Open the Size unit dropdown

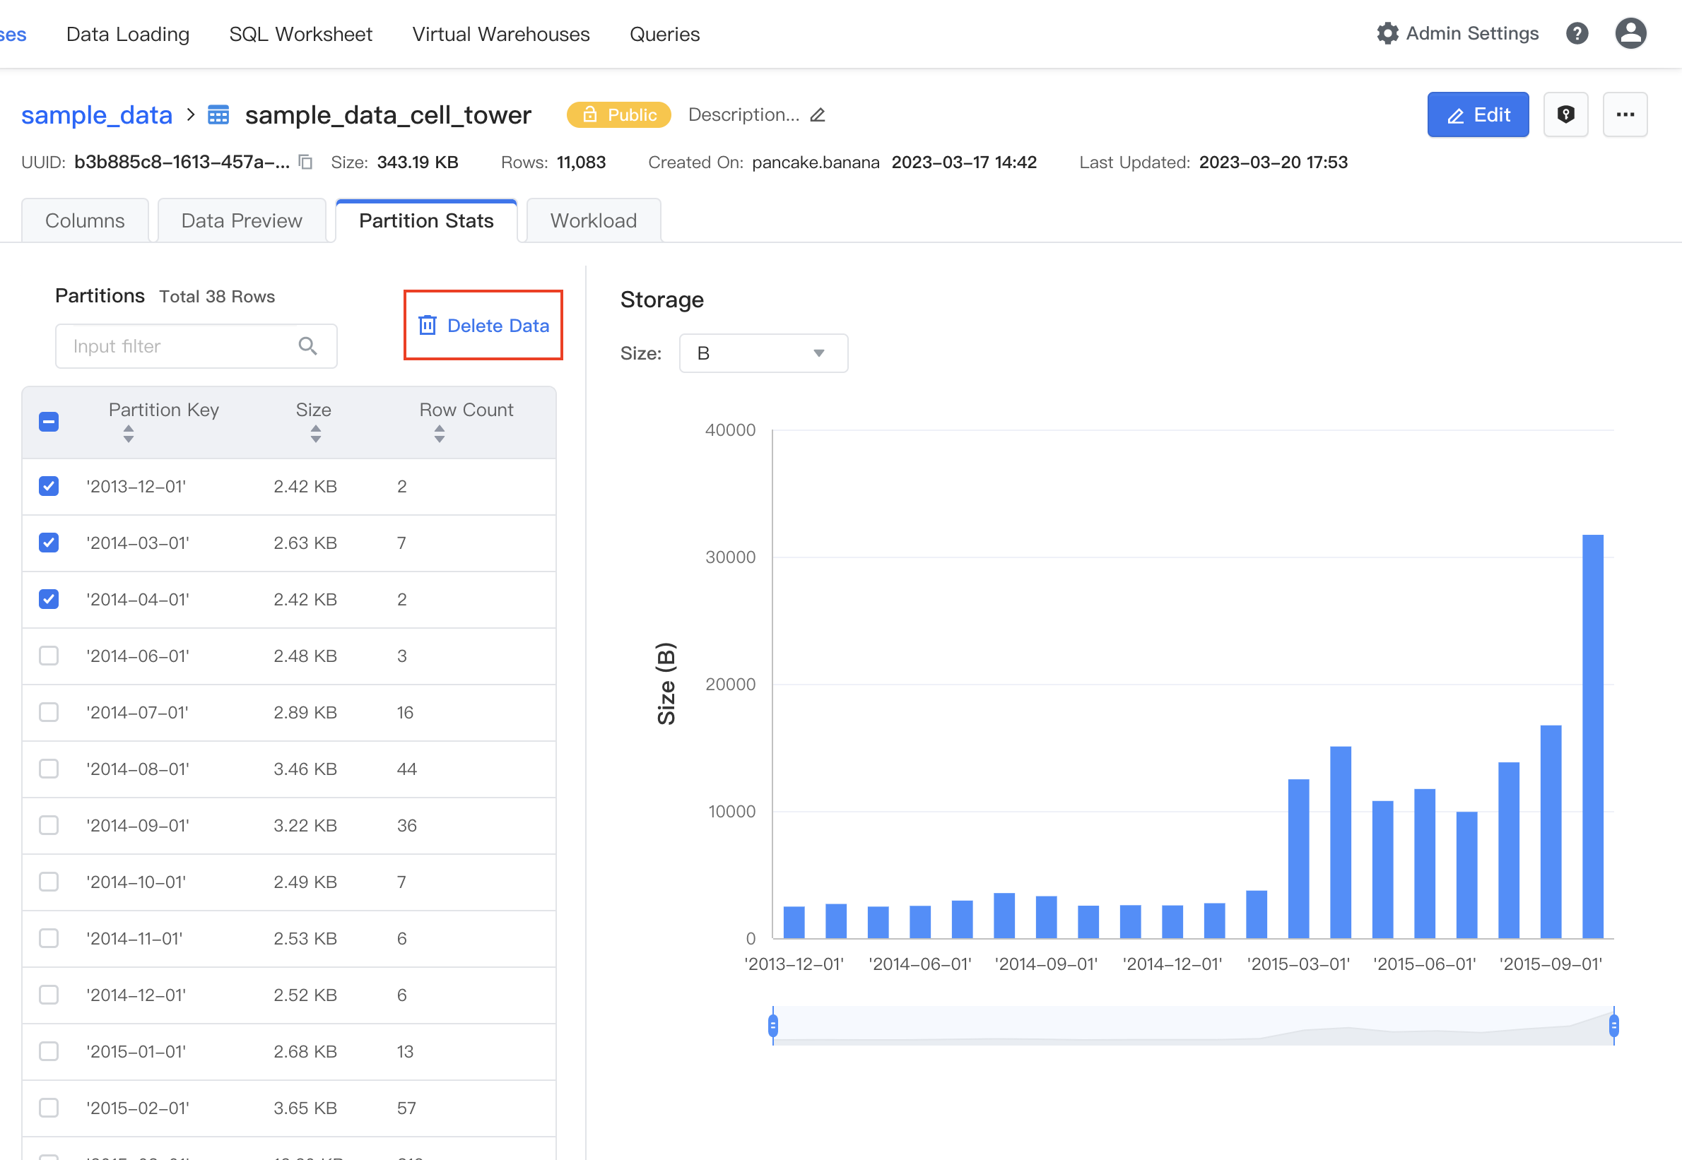click(x=763, y=353)
